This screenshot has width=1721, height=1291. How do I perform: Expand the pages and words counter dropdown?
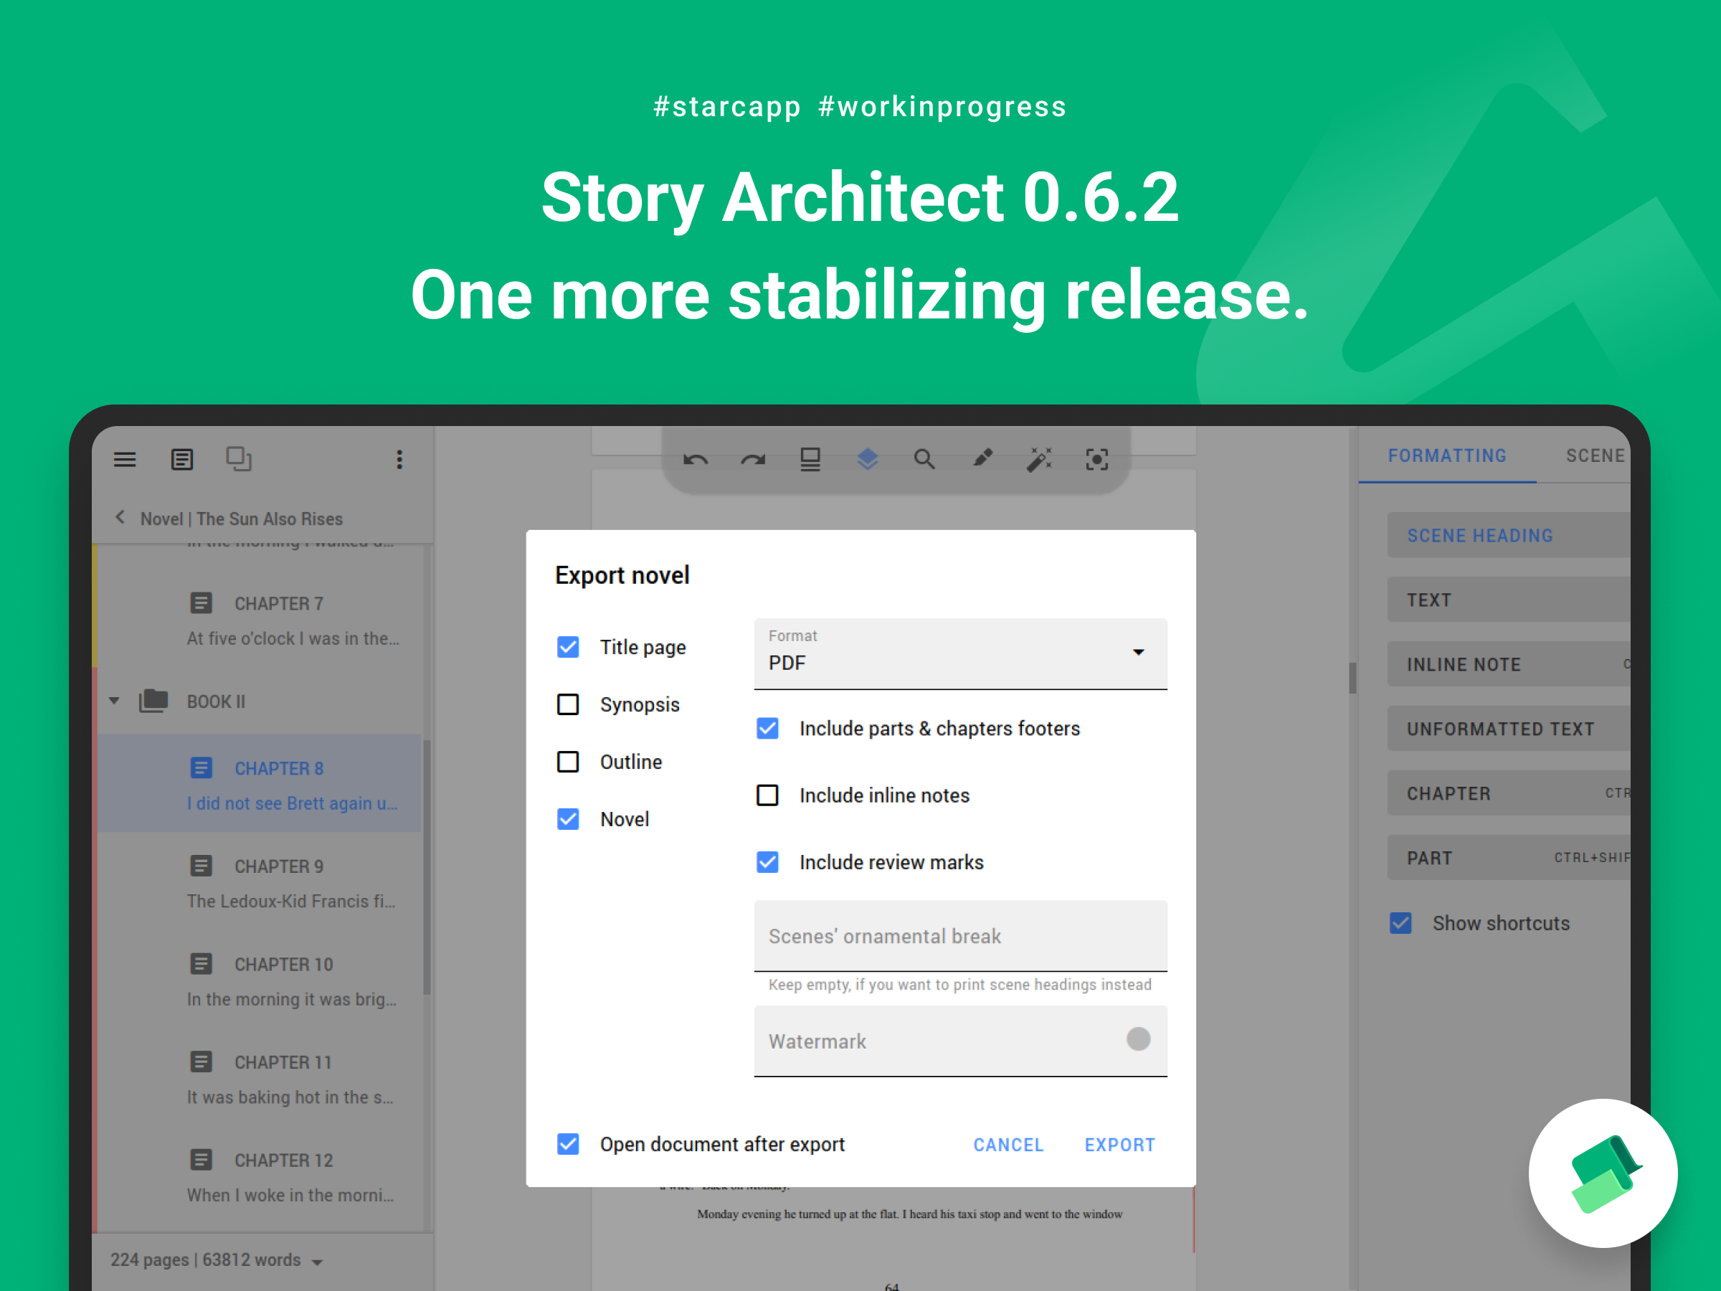[x=318, y=1262]
